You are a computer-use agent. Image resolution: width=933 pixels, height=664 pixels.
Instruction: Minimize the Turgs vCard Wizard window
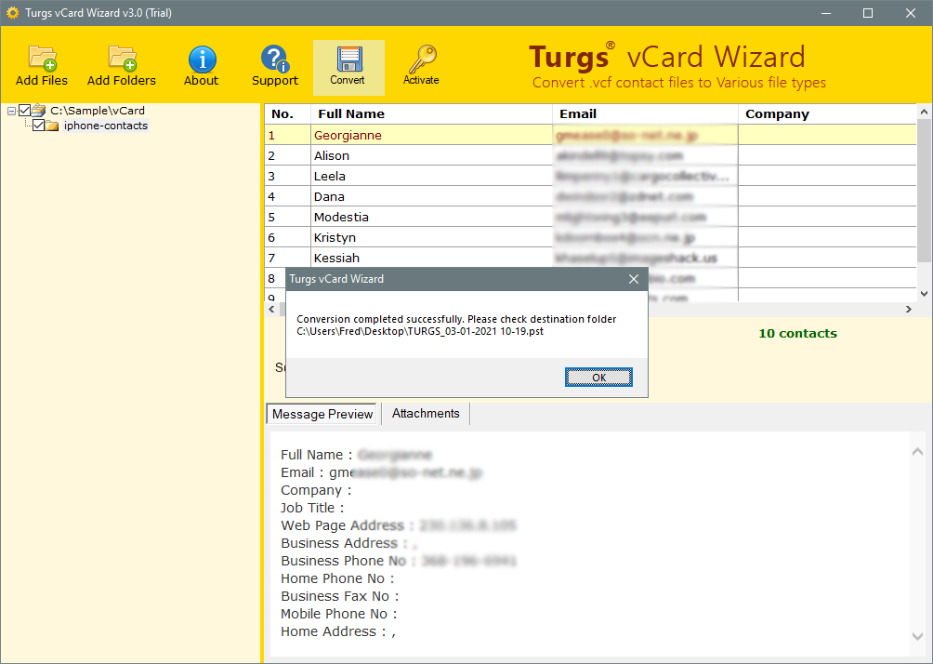coord(826,12)
